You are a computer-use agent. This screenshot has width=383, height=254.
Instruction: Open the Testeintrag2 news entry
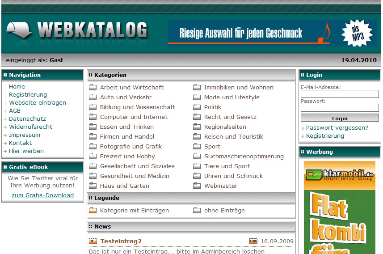[x=121, y=241]
